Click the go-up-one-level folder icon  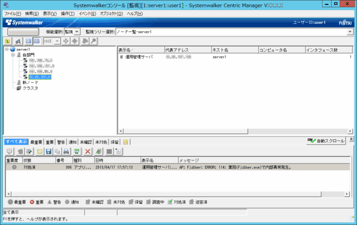click(x=7, y=41)
